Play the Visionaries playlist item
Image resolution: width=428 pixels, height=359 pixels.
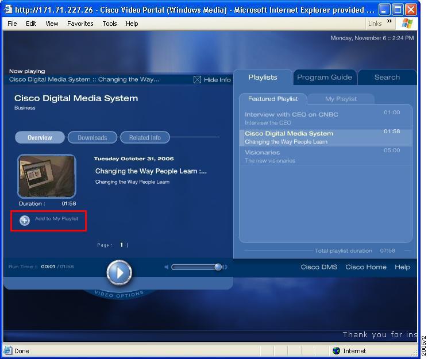325,156
